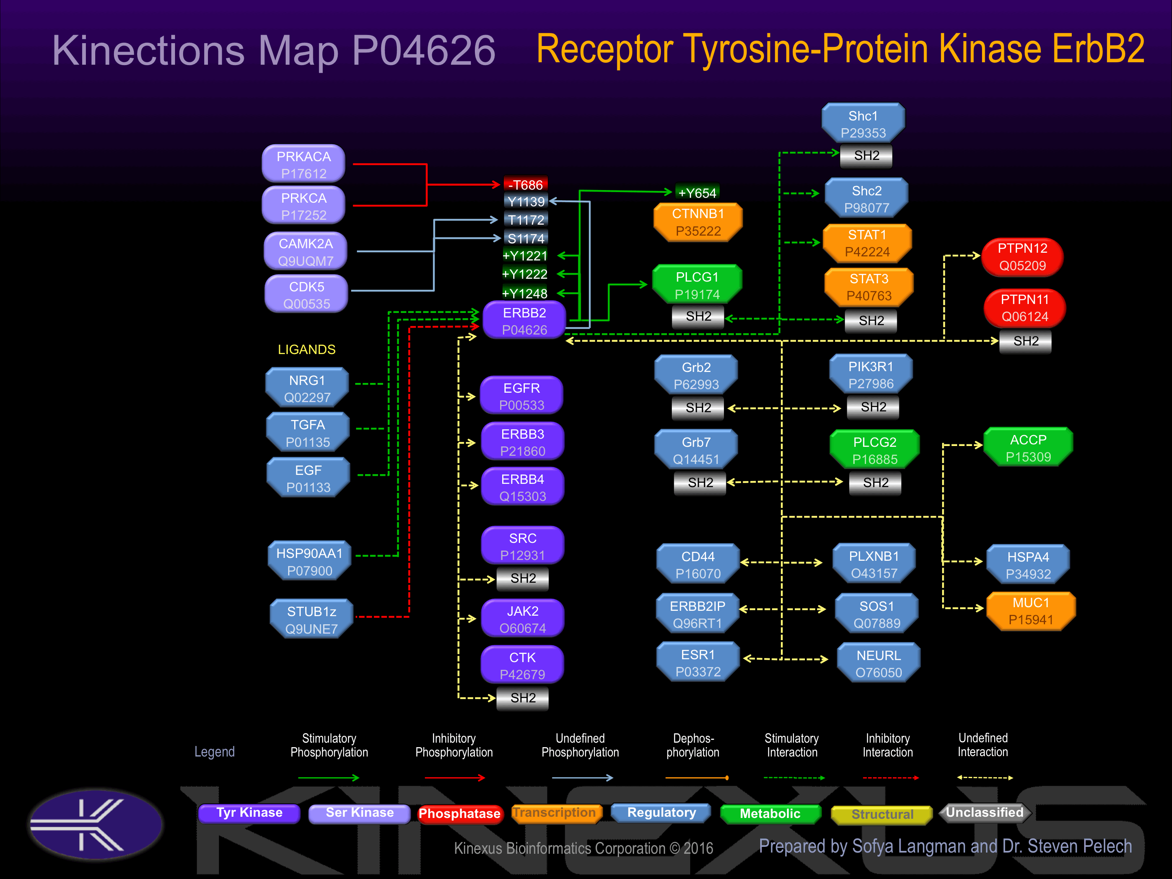Select the SRC P12931 node

(523, 546)
